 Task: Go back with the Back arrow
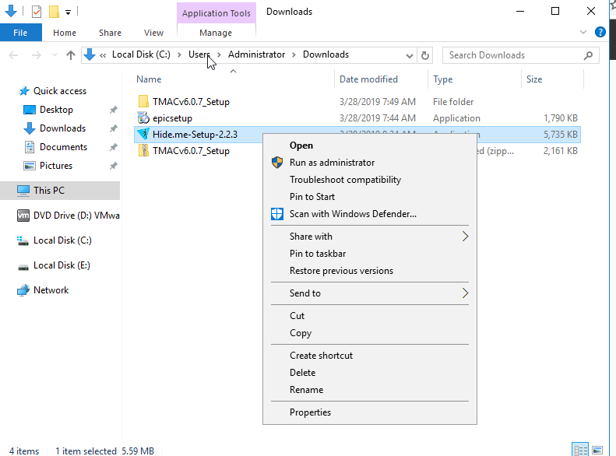[13, 55]
